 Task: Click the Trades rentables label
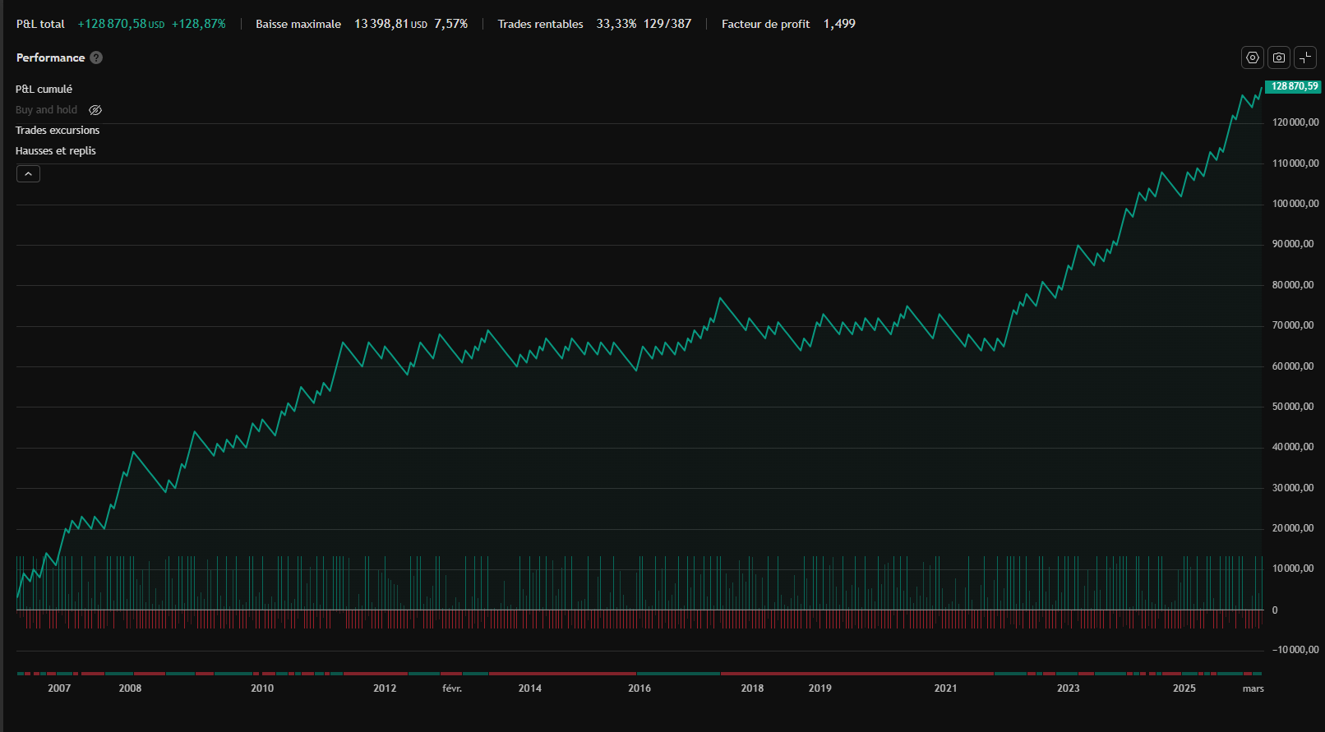point(540,24)
